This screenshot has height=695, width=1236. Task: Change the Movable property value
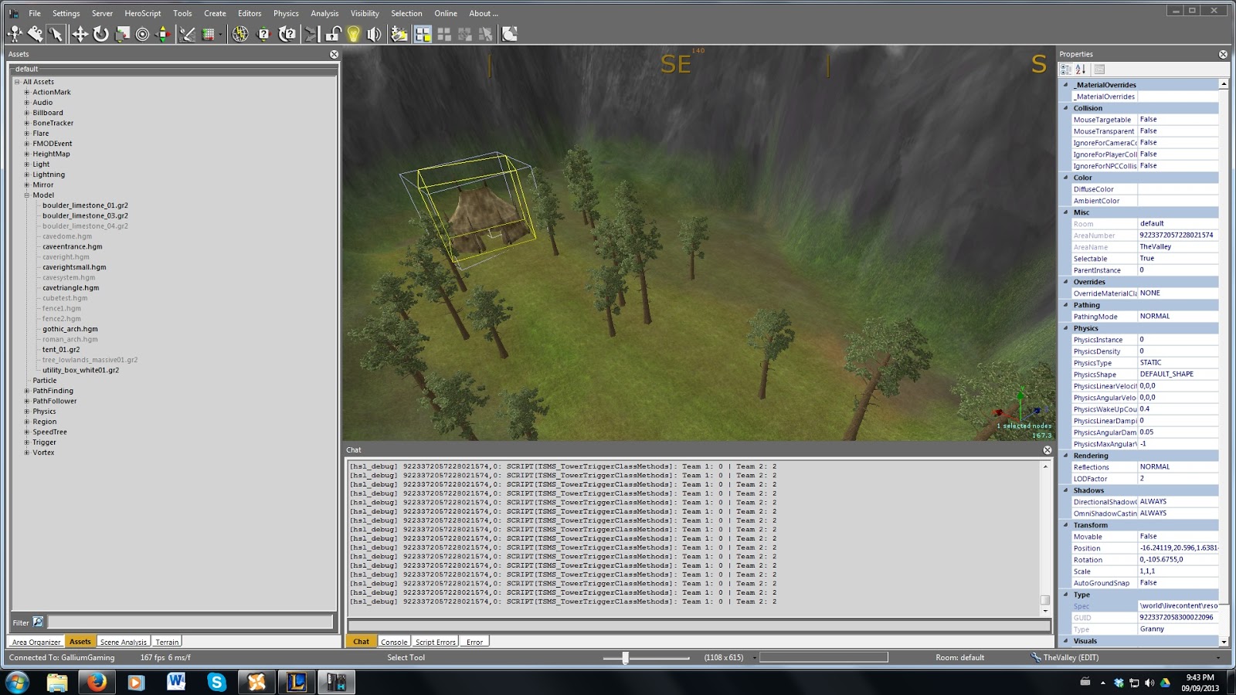(1176, 536)
